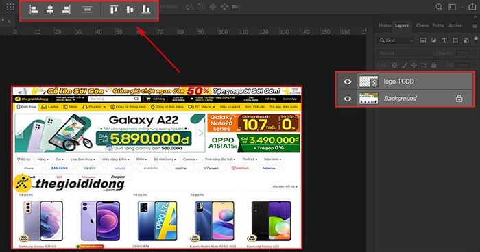This screenshot has width=480, height=252.
Task: Switch to the Channels tab
Action: click(x=422, y=25)
